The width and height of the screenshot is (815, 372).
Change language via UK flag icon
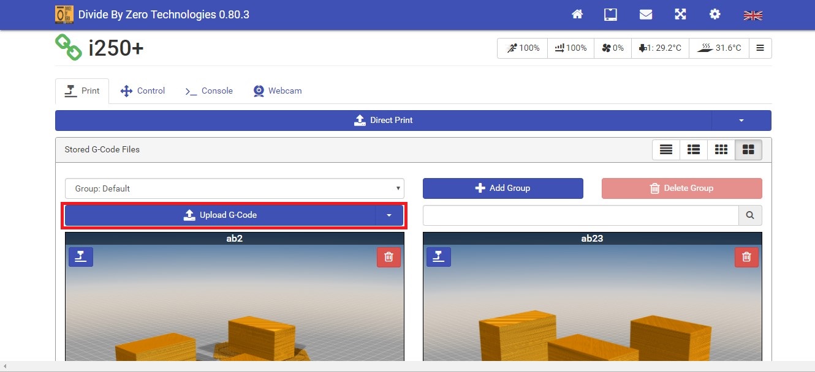(x=752, y=15)
